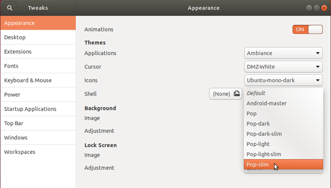Choose Android-master shell theme
This screenshot has height=188, width=331.
click(283, 103)
